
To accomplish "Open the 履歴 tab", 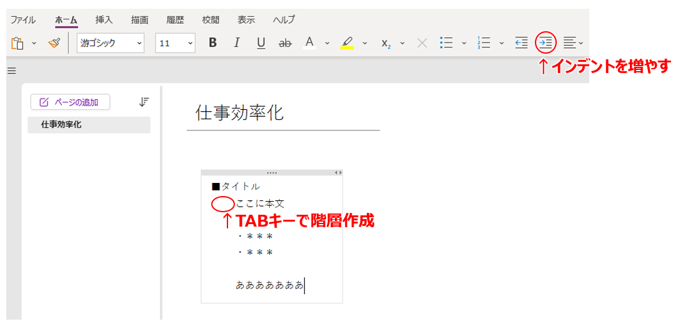I will point(175,19).
